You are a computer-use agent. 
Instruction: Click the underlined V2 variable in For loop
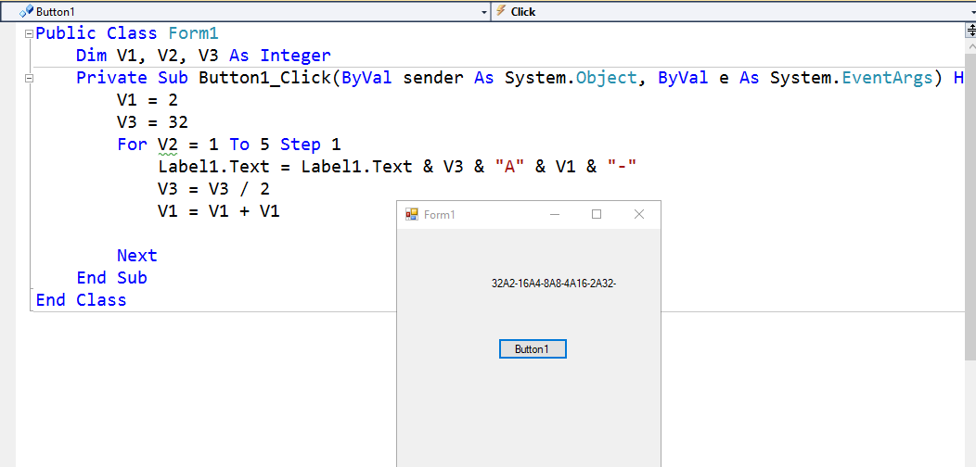168,145
